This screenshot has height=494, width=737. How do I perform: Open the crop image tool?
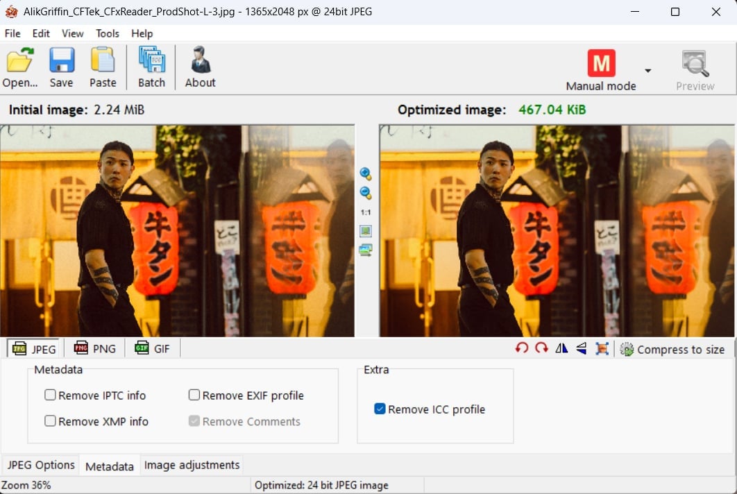pos(601,348)
